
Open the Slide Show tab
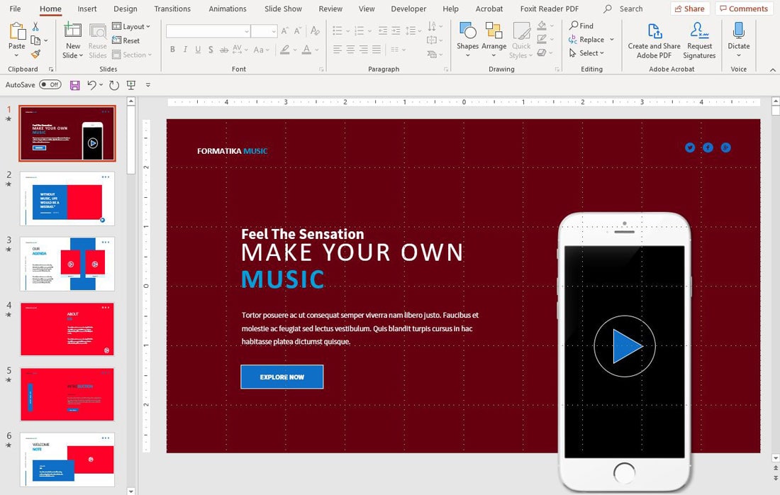click(x=282, y=9)
